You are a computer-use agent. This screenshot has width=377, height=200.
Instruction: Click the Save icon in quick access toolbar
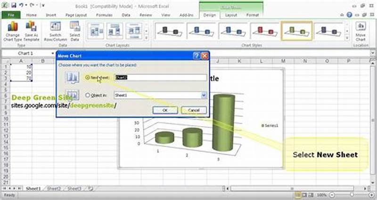tap(14, 5)
